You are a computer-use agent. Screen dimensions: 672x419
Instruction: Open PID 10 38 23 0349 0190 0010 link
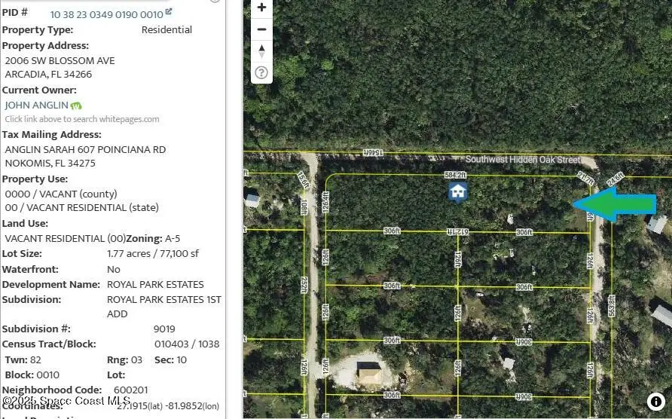click(x=107, y=14)
